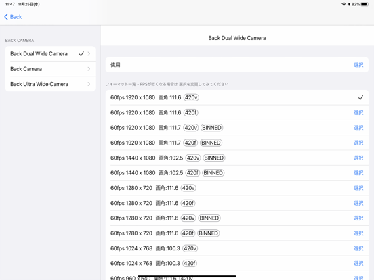Select the 60fps 1920 x 1080 420f format
Viewport: 374px width, 280px height.
point(237,113)
